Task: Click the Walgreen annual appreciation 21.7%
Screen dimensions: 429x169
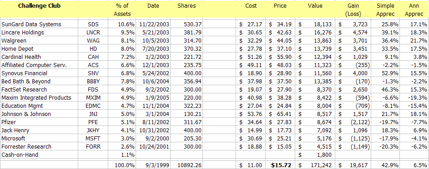Action: (x=414, y=41)
